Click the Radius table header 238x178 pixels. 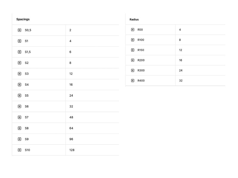coord(134,20)
